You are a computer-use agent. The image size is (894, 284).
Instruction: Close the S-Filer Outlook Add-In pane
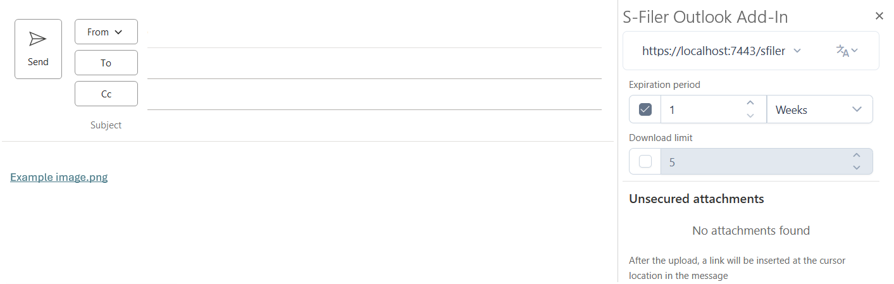pos(879,16)
